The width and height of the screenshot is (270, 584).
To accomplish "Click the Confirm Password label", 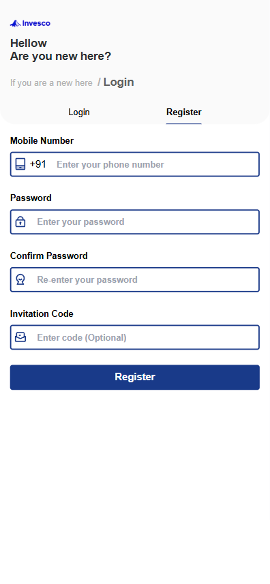I will (49, 256).
